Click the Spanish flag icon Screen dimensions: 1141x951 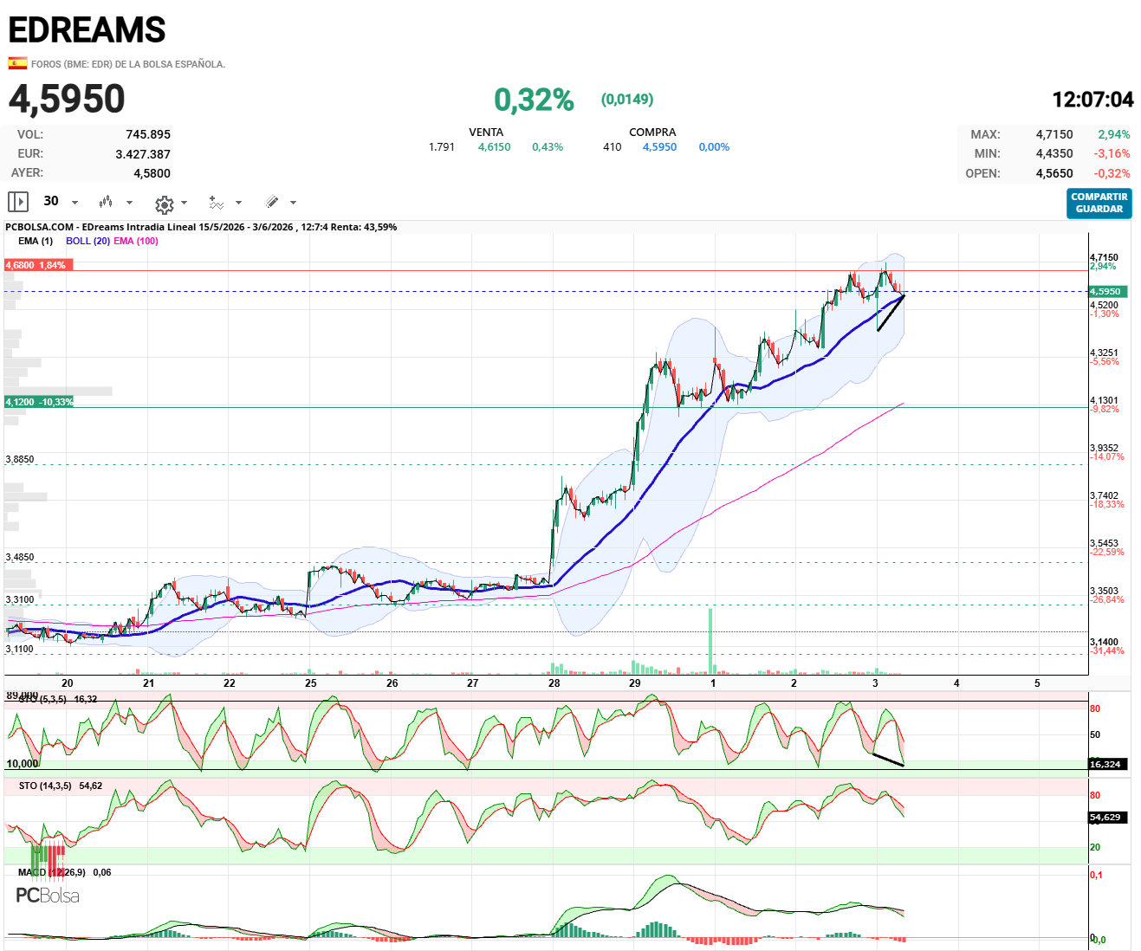[x=17, y=63]
